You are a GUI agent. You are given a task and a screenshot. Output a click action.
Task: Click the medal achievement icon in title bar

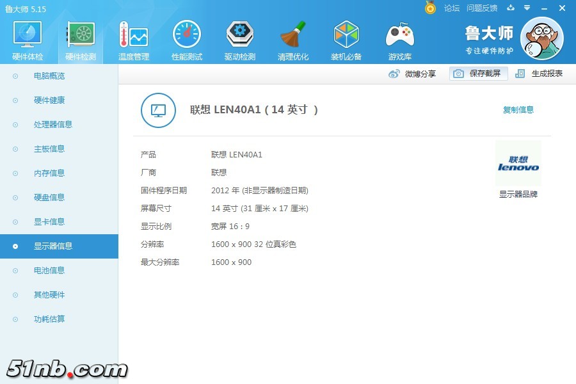pos(431,8)
